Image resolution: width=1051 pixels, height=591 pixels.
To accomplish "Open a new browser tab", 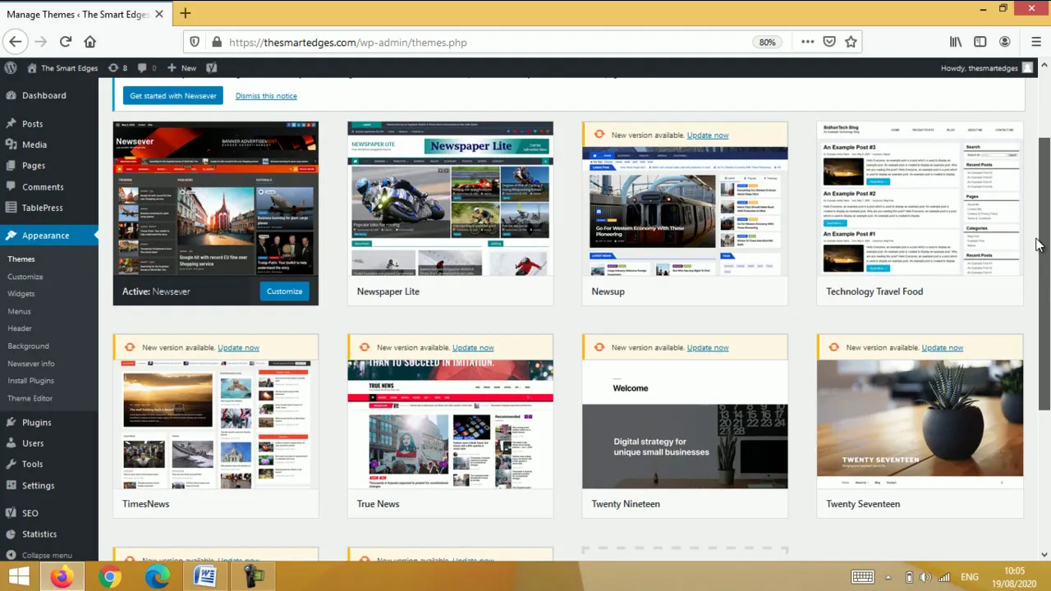I will point(186,13).
